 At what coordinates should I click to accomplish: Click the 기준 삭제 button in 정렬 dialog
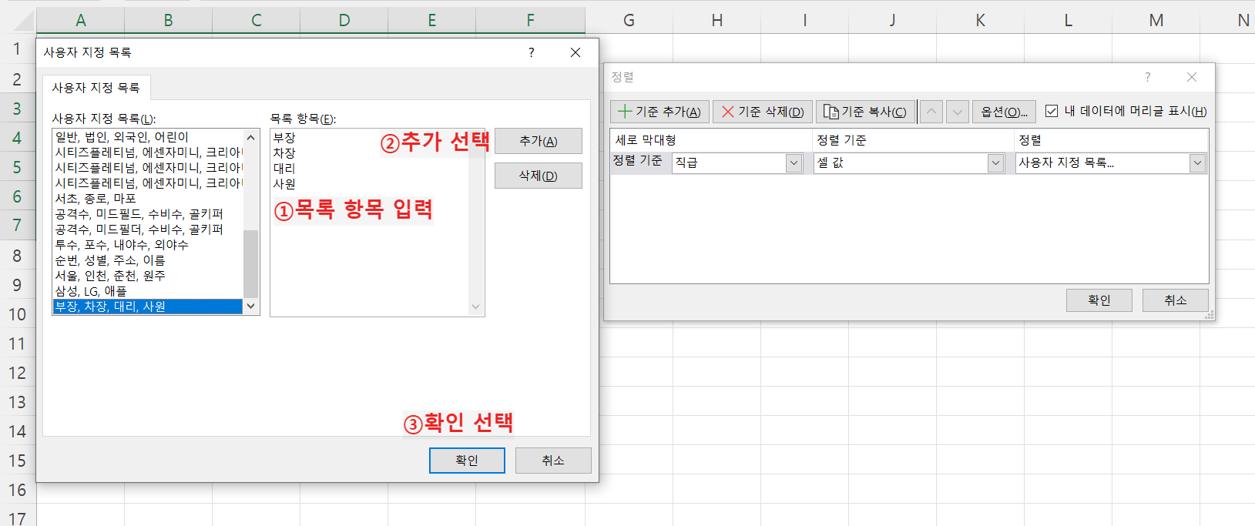click(x=763, y=112)
